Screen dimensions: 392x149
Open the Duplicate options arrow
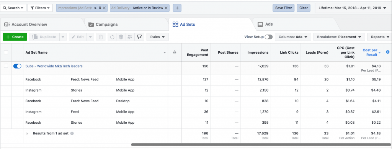pos(63,37)
